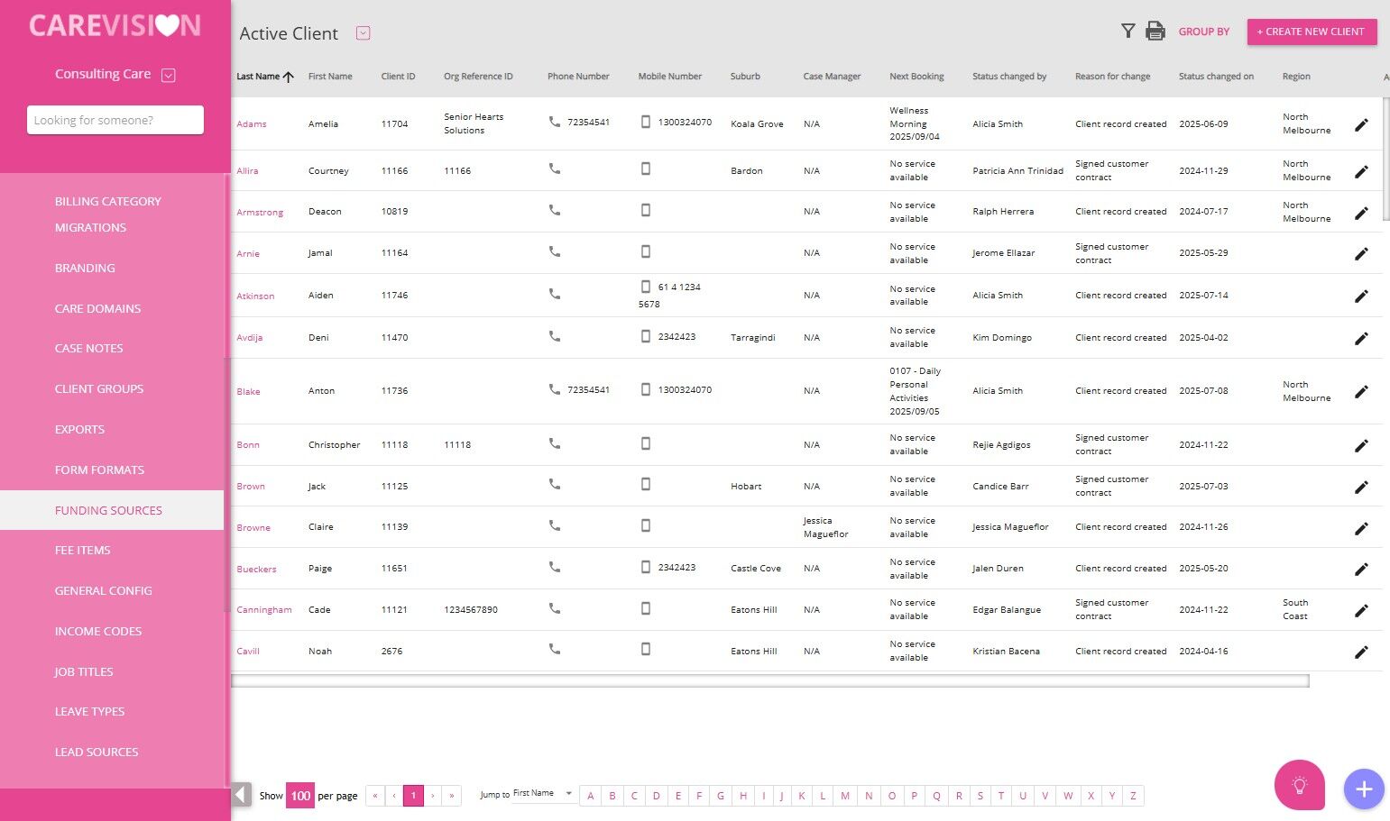Open the filter icon in the header
The height and width of the screenshot is (821, 1390).
(x=1128, y=32)
